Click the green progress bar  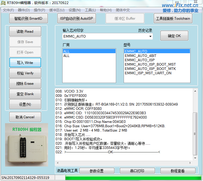pos(133,178)
